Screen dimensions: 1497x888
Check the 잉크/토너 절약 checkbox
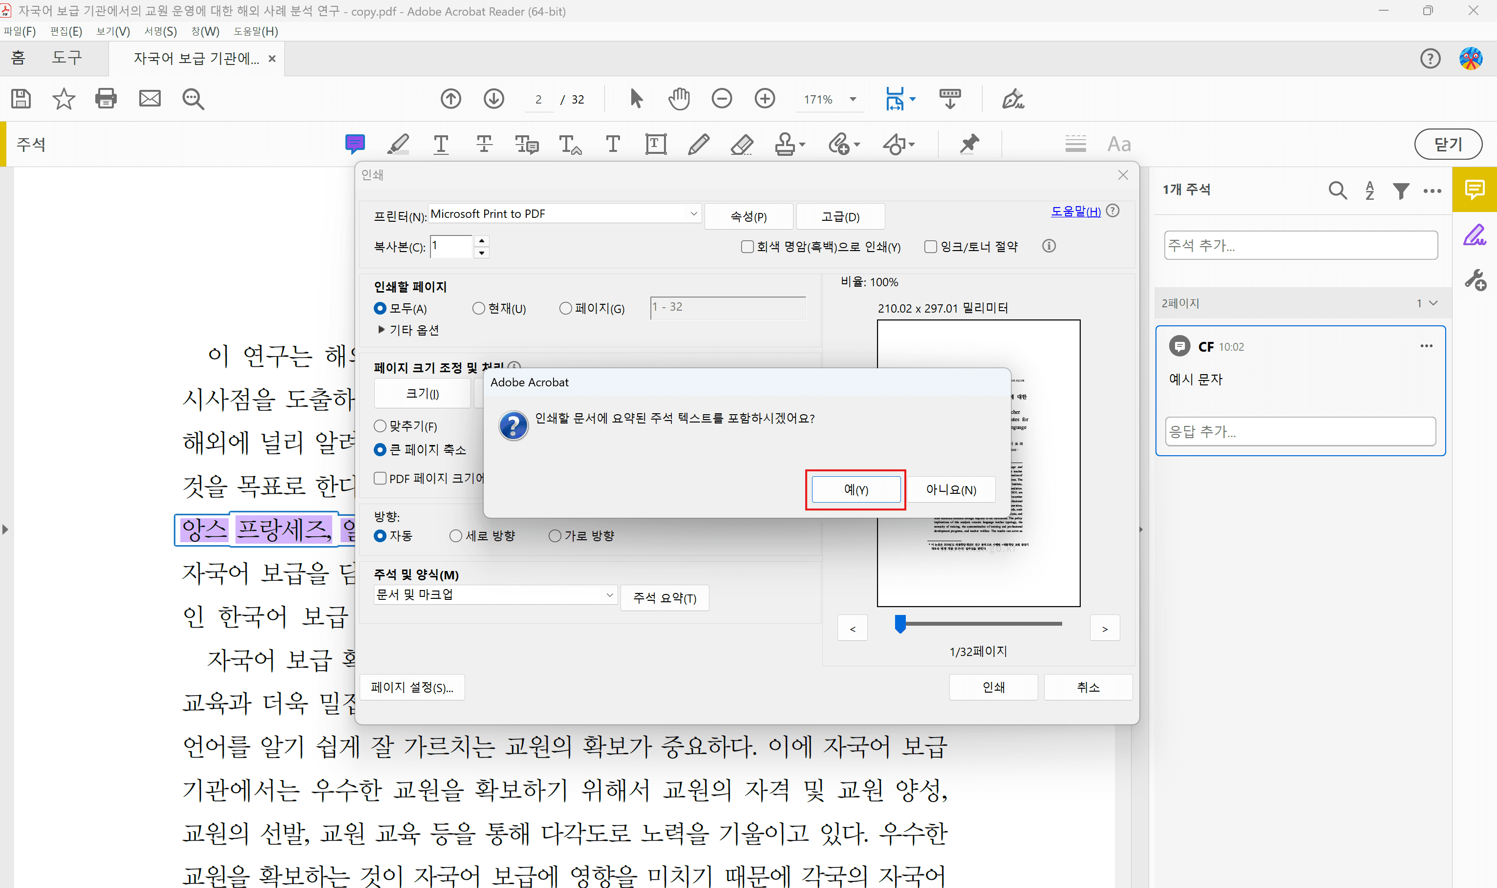tap(931, 247)
